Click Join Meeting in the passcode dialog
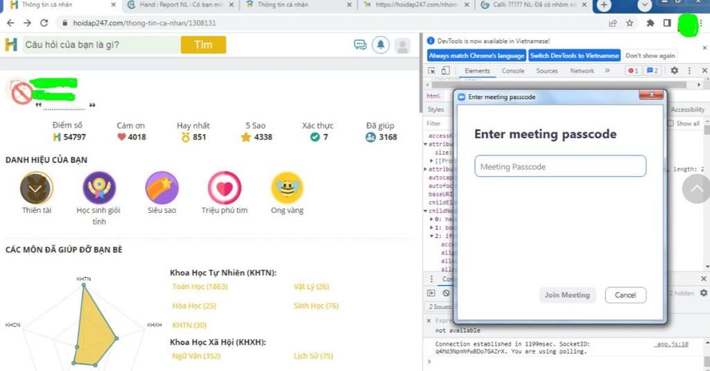The width and height of the screenshot is (710, 371). coord(567,295)
